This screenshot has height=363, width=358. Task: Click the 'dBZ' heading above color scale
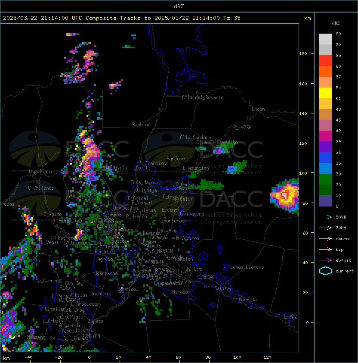tap(336, 23)
